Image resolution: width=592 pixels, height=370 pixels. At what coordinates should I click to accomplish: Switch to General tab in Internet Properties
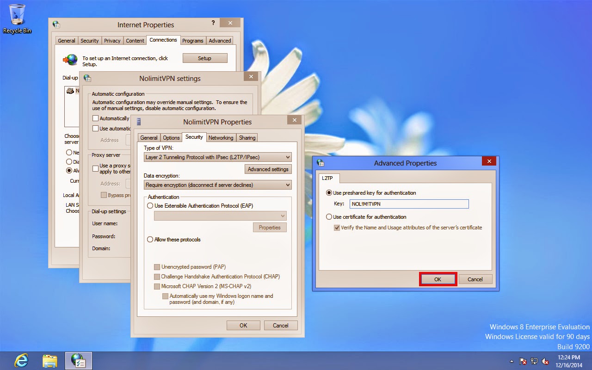click(x=67, y=41)
